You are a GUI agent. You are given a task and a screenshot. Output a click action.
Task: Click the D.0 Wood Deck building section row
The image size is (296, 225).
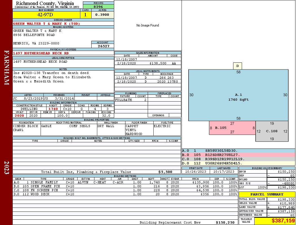[125, 194]
